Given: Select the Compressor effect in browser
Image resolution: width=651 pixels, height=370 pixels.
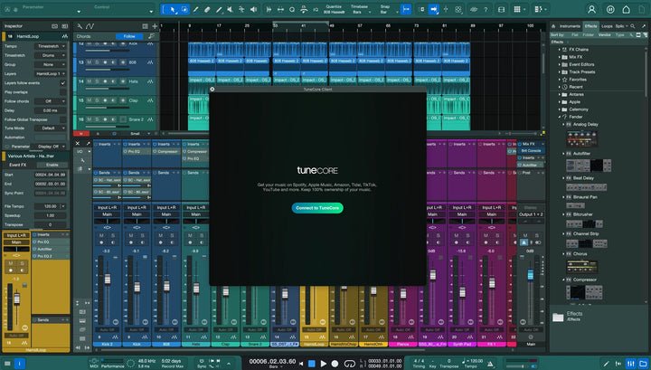Looking at the screenshot, I should pyautogui.click(x=585, y=280).
